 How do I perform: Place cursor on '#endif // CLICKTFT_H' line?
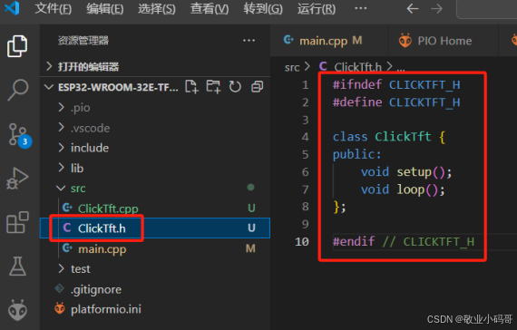pyautogui.click(x=404, y=242)
